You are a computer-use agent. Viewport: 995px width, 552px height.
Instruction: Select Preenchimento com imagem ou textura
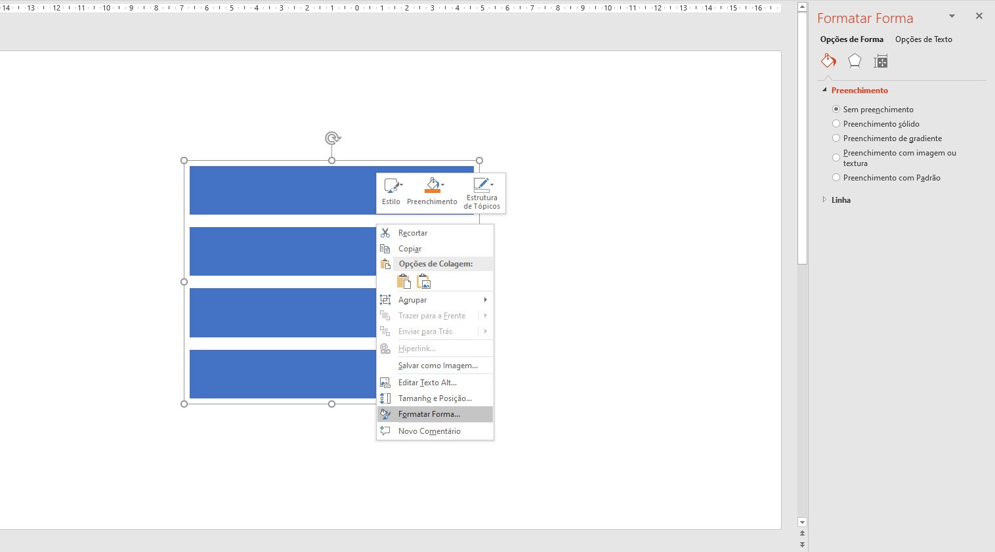click(x=836, y=158)
